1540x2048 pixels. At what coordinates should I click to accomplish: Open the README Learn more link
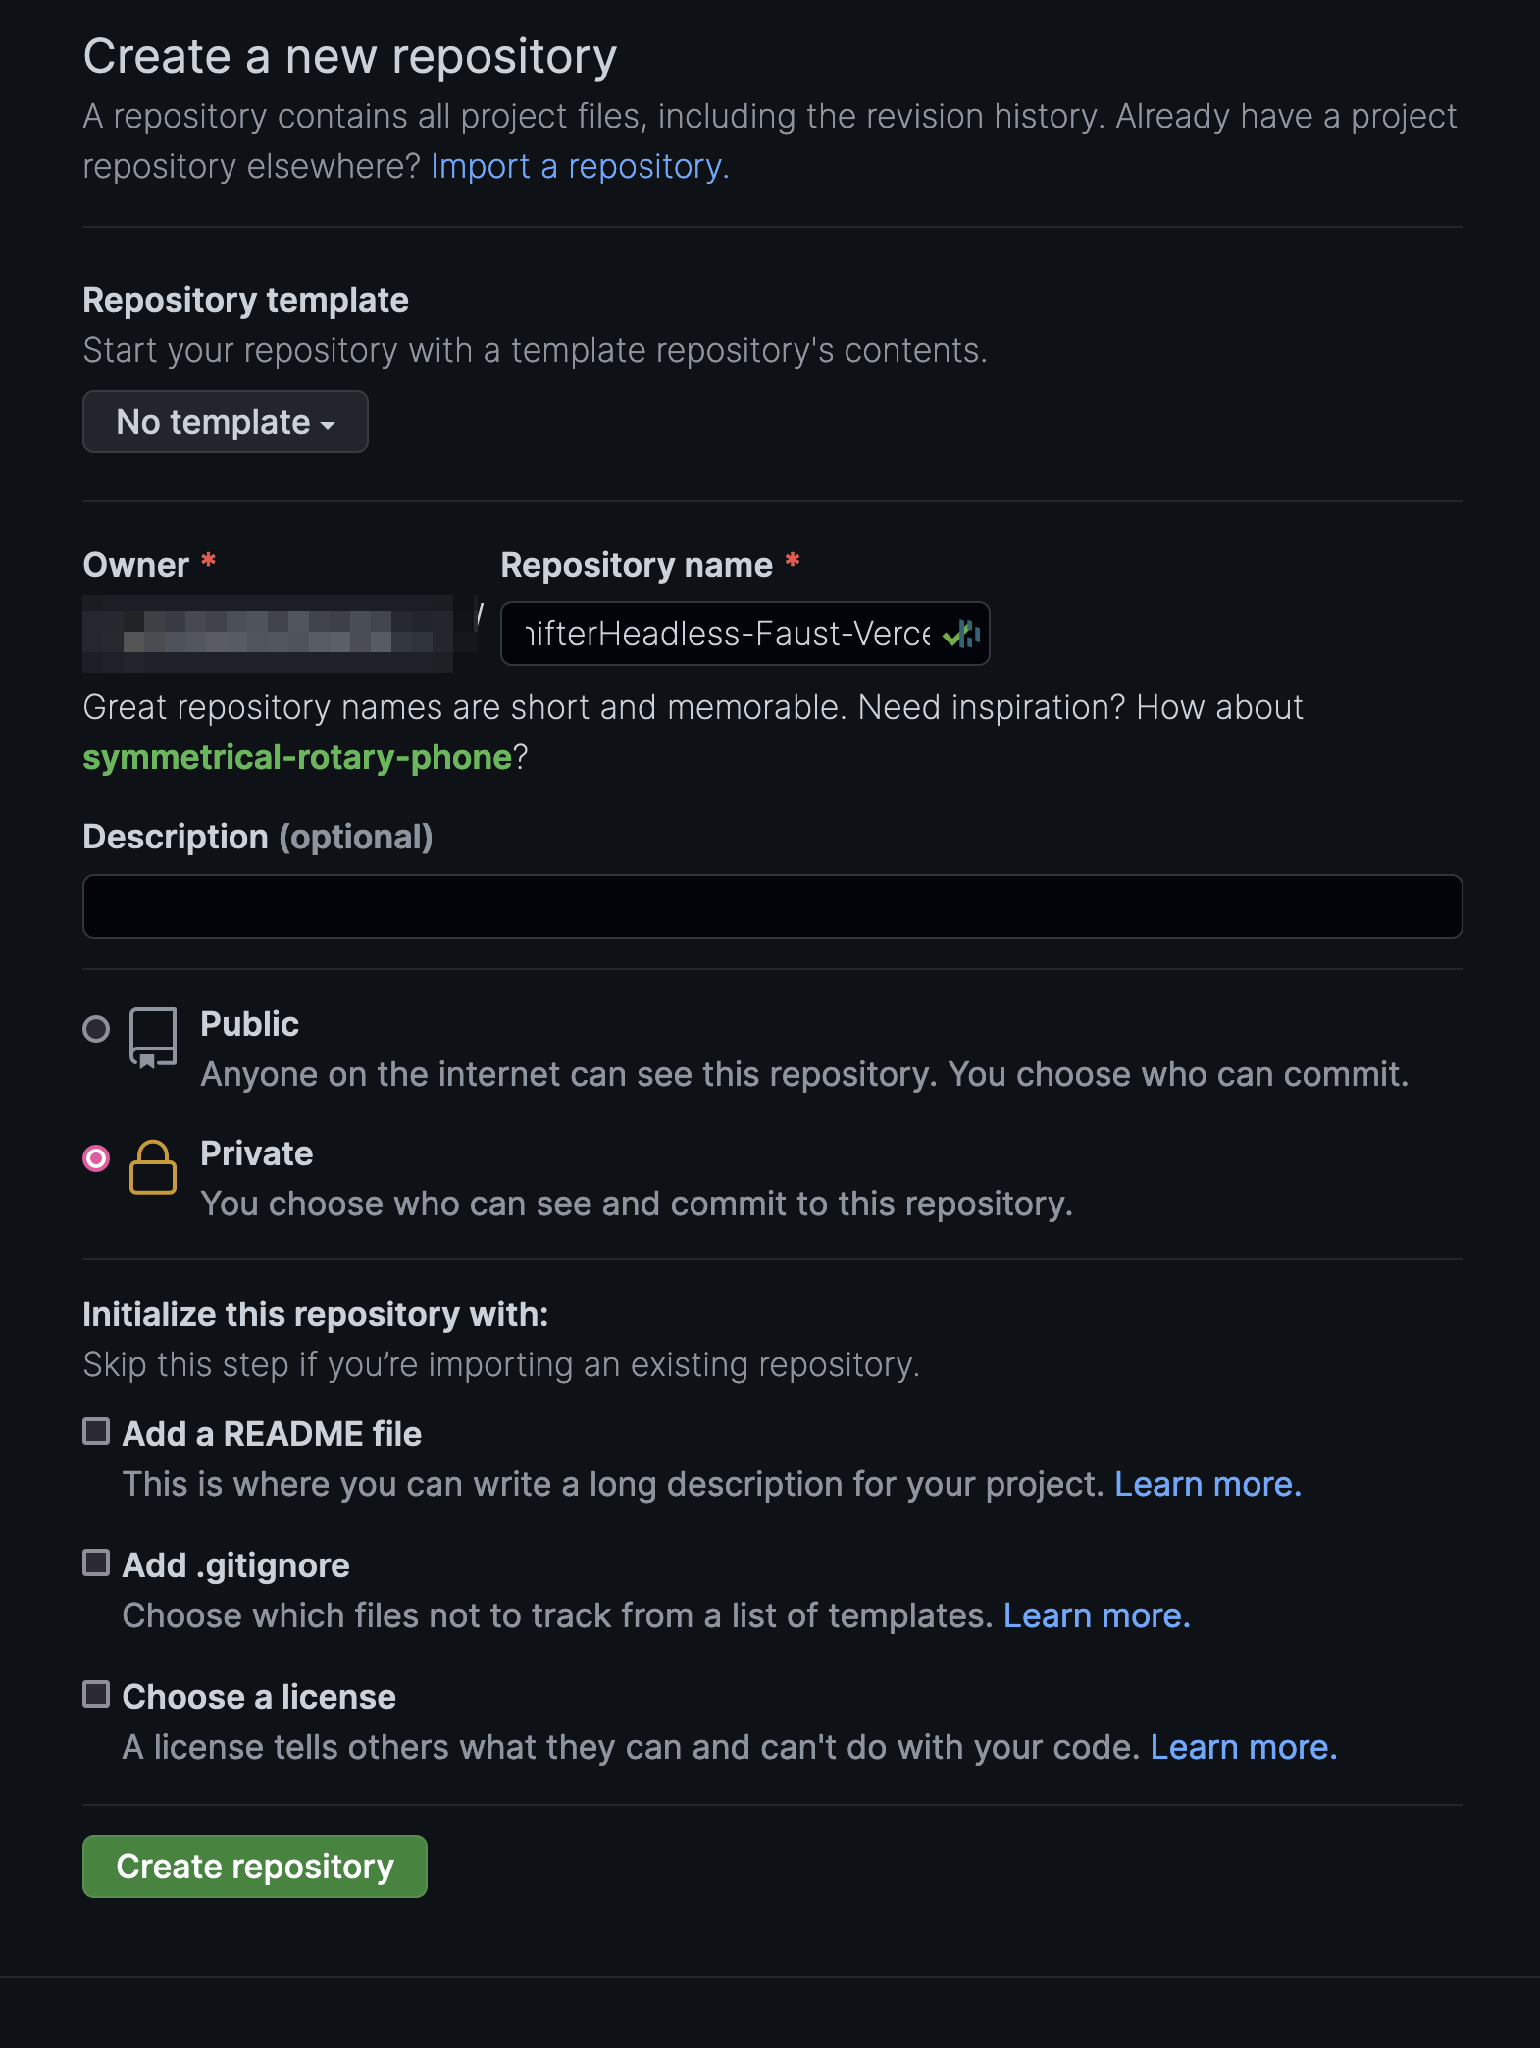click(1207, 1484)
